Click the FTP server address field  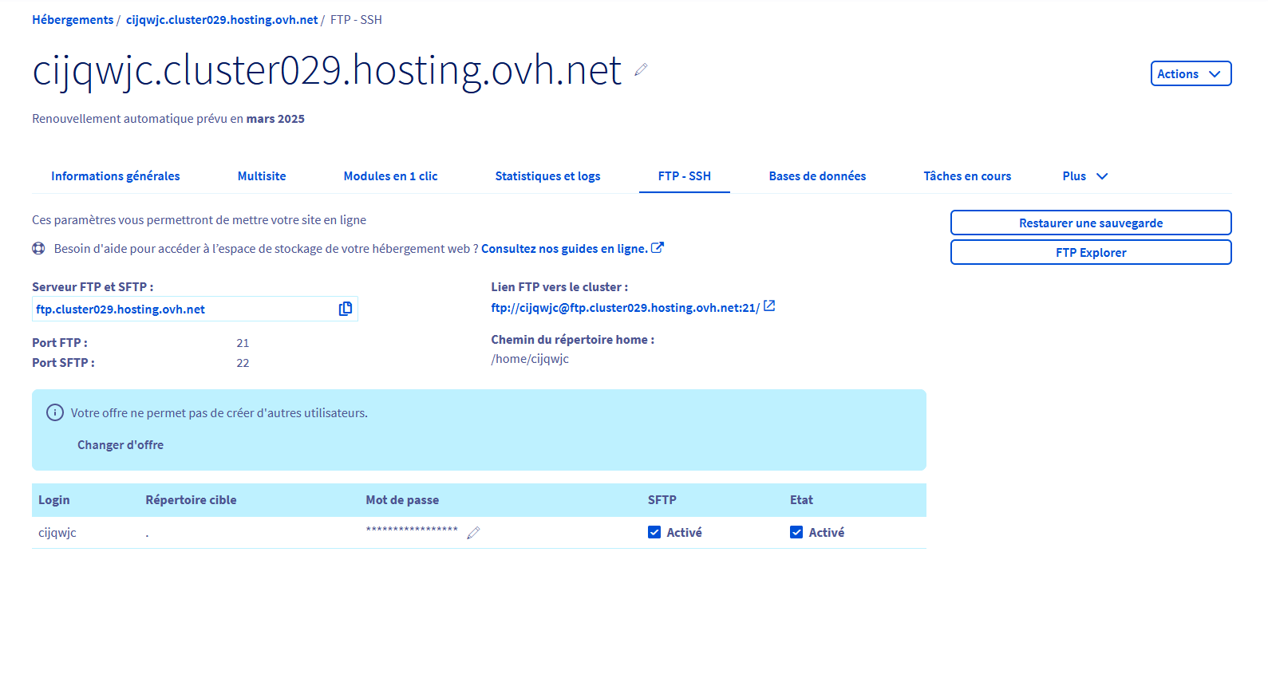[184, 309]
